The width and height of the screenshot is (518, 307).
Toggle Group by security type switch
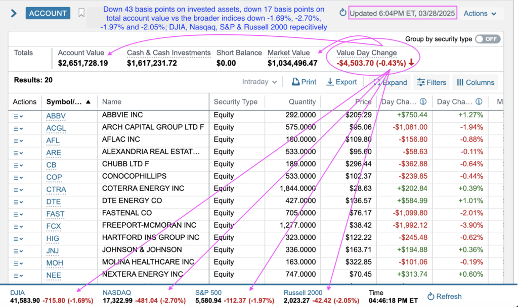[x=488, y=39]
